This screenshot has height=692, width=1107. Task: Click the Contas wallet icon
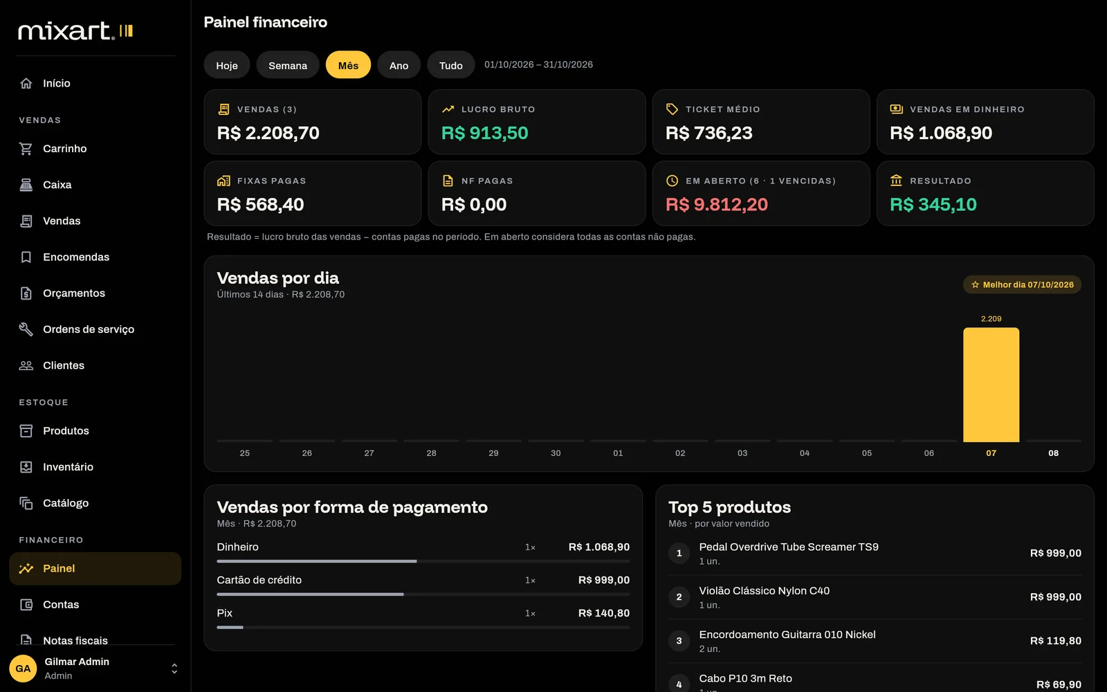click(26, 605)
